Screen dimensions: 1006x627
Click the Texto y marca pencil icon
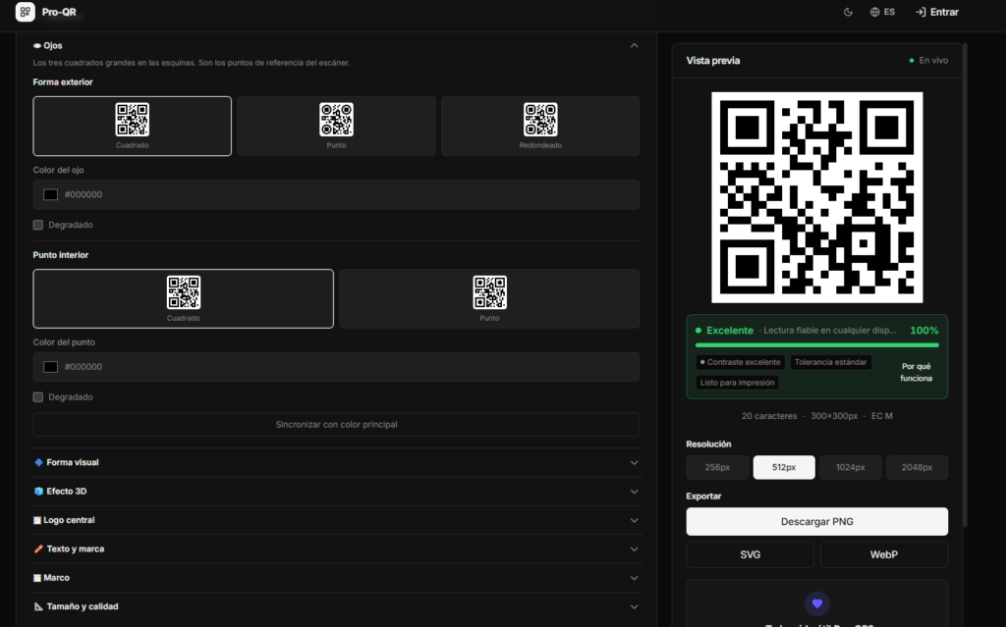tap(38, 549)
